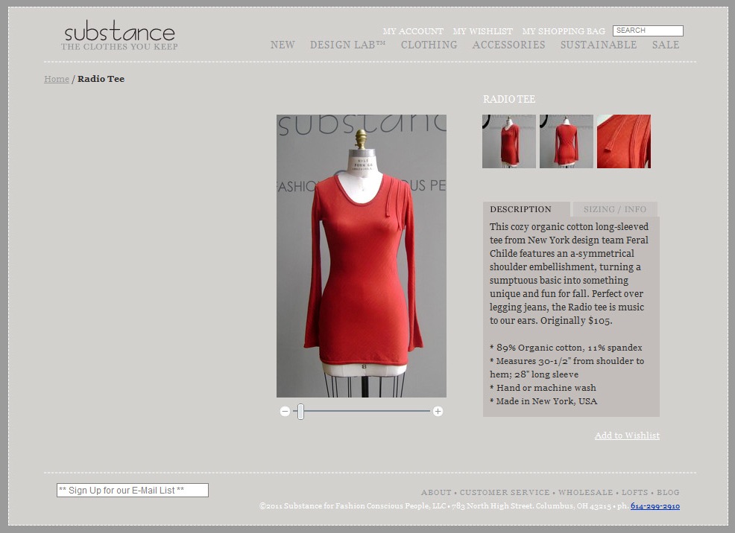This screenshot has width=735, height=533.
Task: Open the Blog footer link
Action: pos(668,492)
